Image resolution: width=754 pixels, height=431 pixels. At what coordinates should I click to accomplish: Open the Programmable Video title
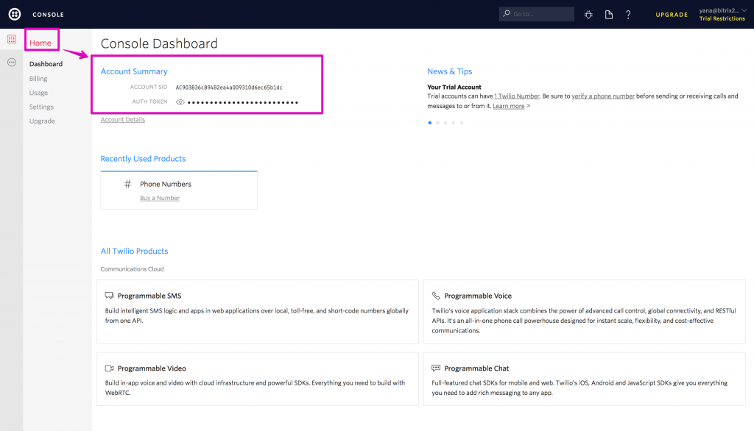click(152, 368)
